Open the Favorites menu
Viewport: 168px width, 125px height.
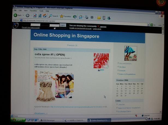(33, 11)
